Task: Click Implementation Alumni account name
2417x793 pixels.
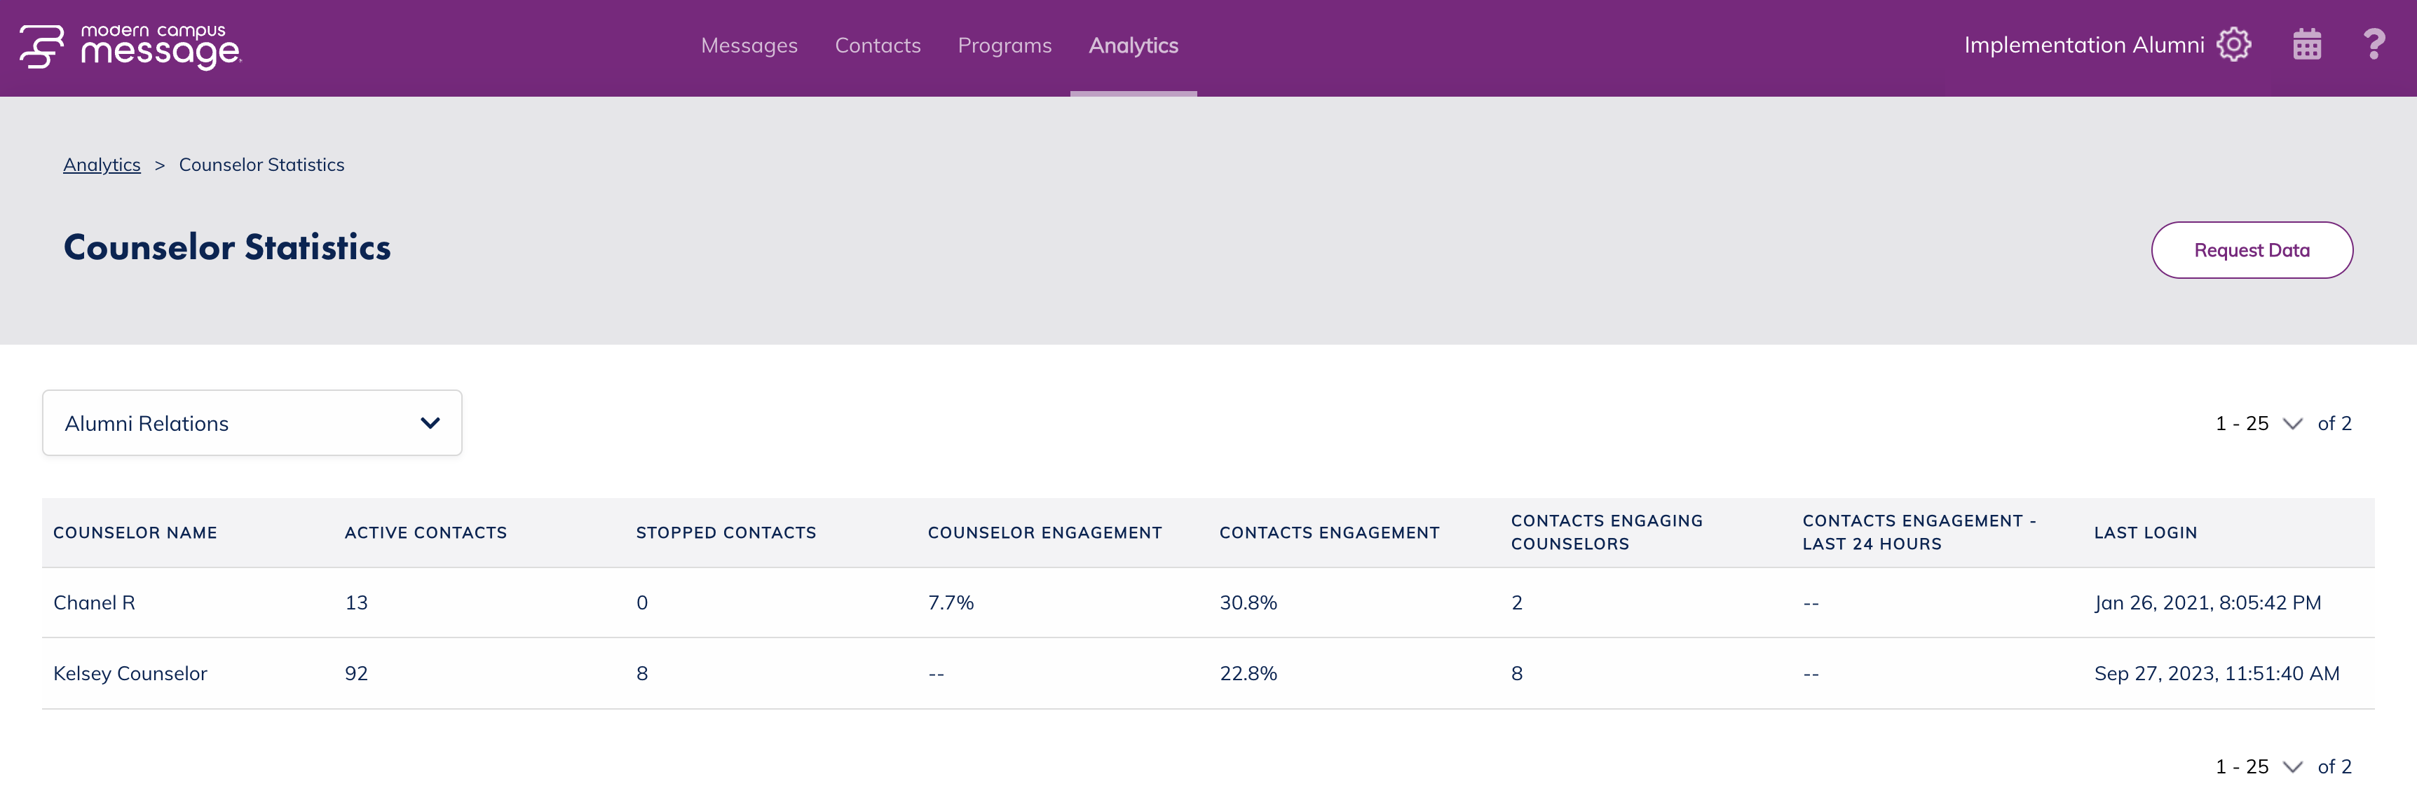Action: coord(2083,44)
